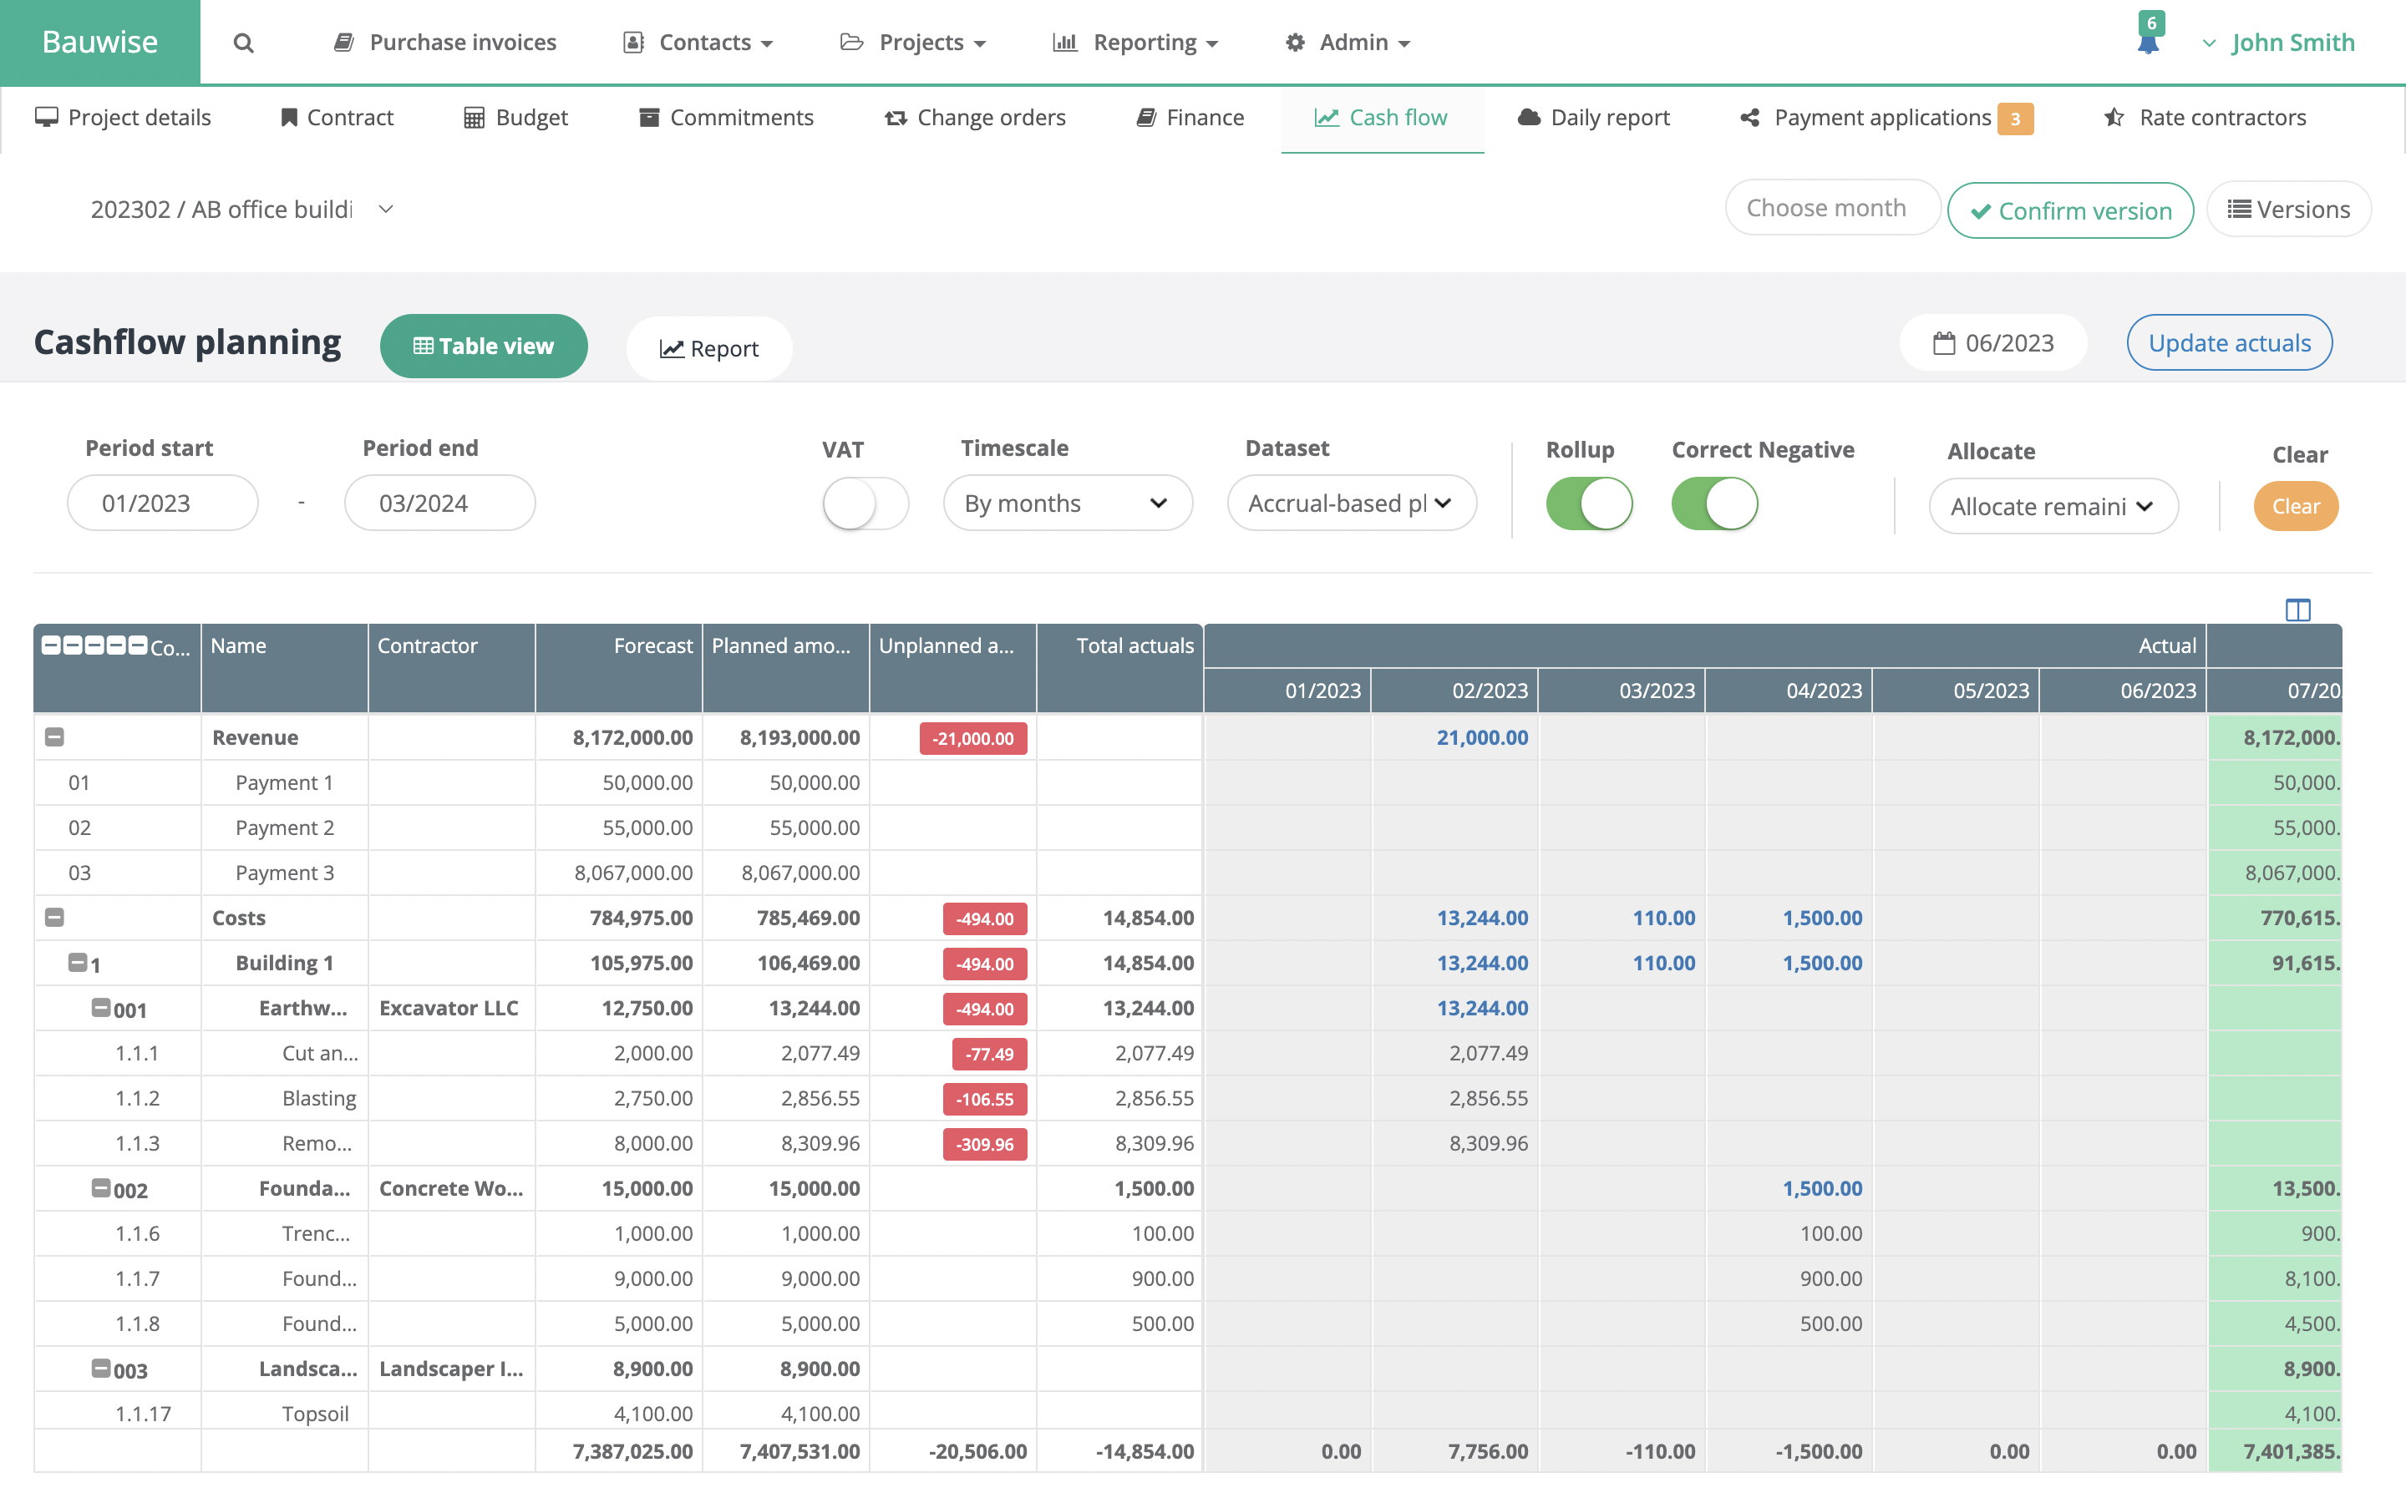Click the column chooser icon above the table

tap(2297, 610)
